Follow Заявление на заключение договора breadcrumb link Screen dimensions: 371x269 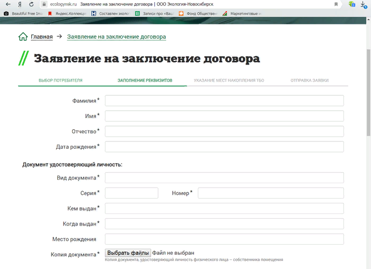[x=117, y=37]
